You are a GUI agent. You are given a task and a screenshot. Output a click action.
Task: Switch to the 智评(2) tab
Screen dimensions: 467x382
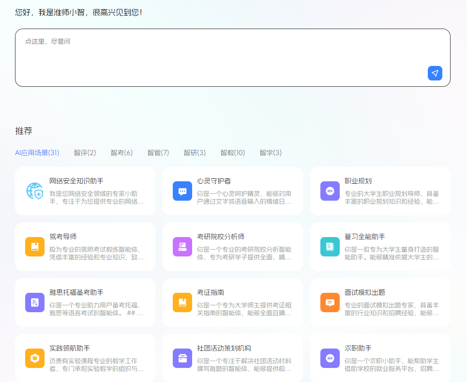(85, 152)
